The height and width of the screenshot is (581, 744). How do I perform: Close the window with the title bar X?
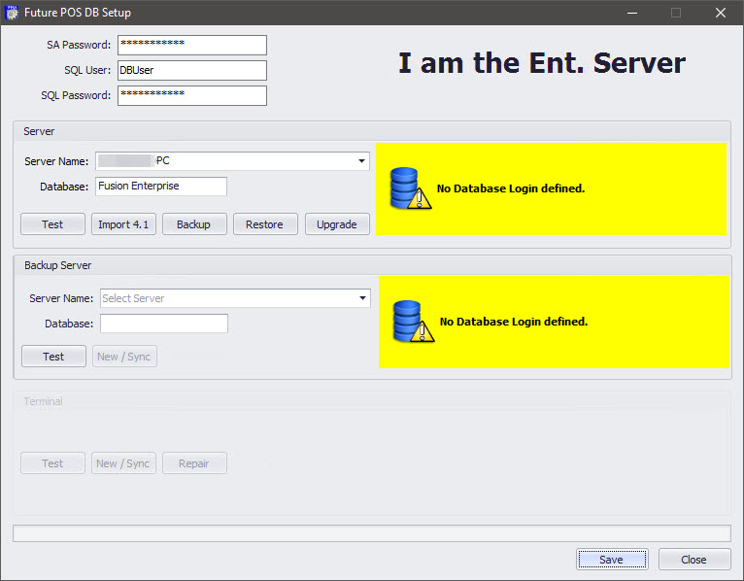(720, 13)
